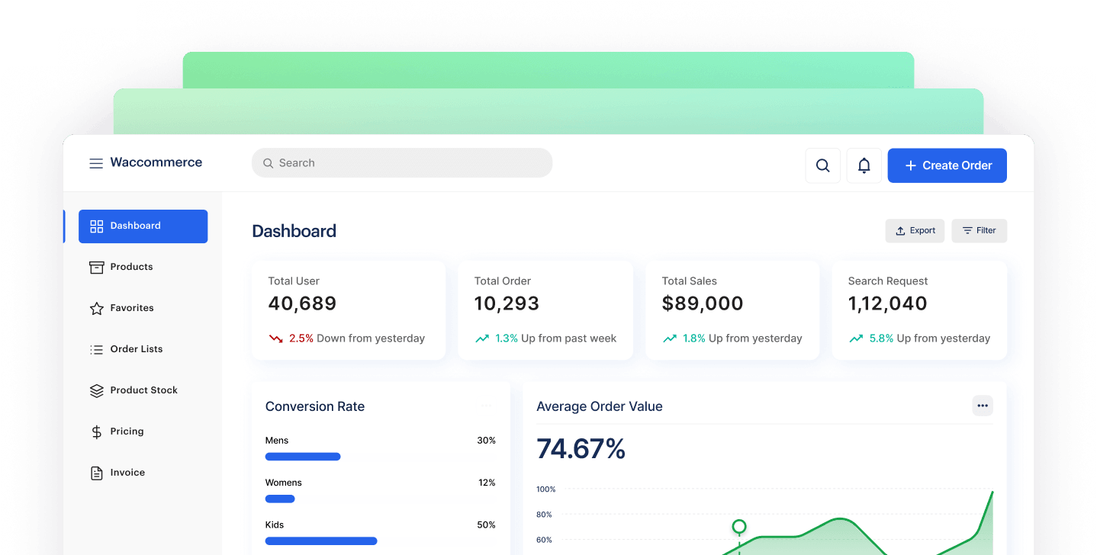
Task: Click the Order Lists list icon
Action: click(x=96, y=350)
